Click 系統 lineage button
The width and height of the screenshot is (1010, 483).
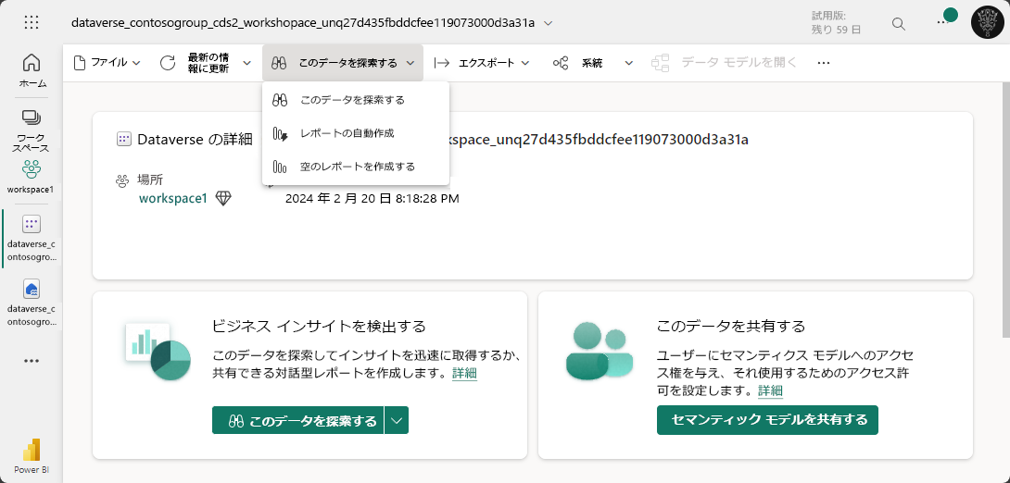579,63
